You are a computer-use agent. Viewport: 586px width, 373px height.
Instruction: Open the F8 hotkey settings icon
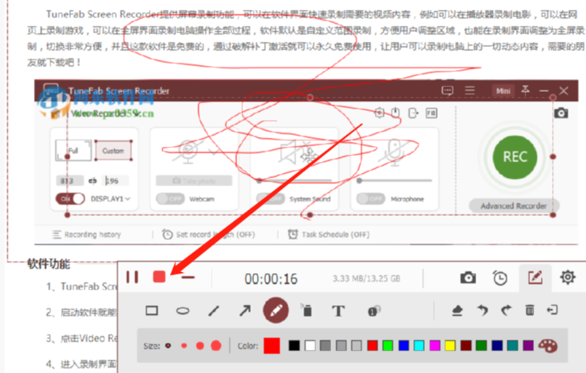431,113
